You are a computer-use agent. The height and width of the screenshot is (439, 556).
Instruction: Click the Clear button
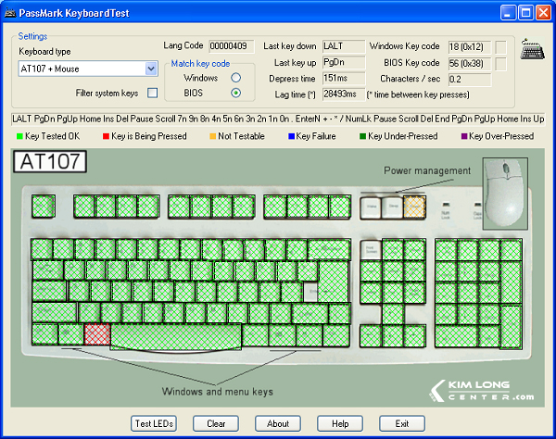[x=216, y=423]
